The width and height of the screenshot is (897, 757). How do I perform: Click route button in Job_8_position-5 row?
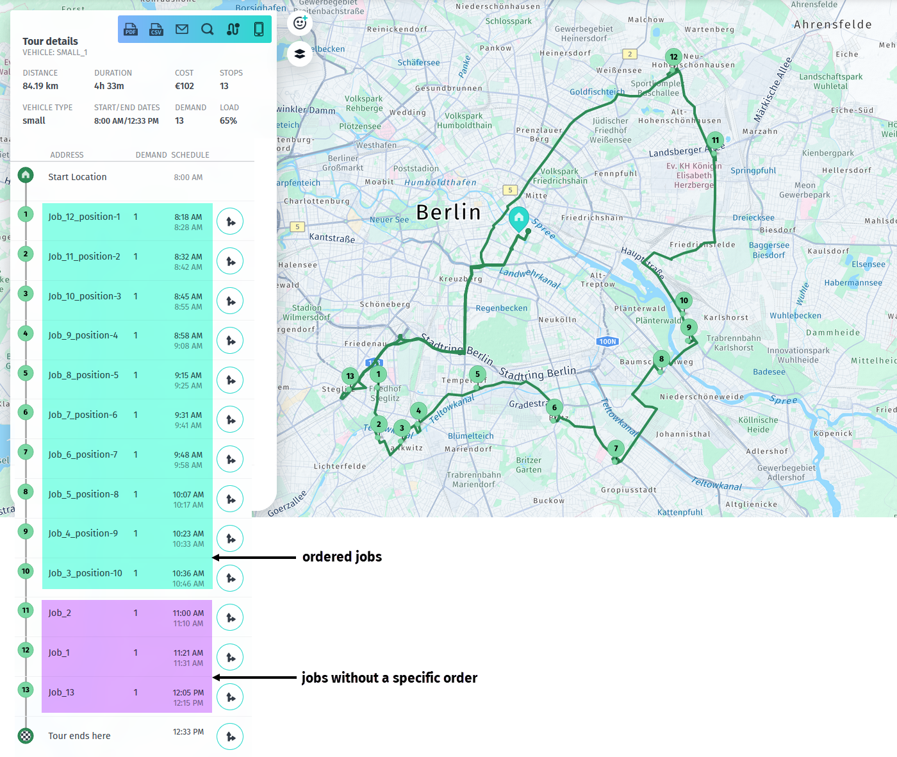pos(230,380)
